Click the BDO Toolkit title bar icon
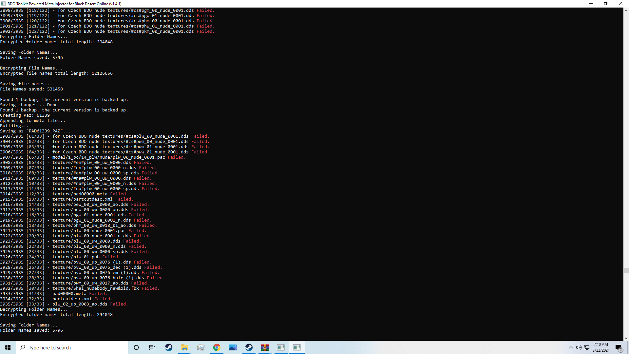 3,4
